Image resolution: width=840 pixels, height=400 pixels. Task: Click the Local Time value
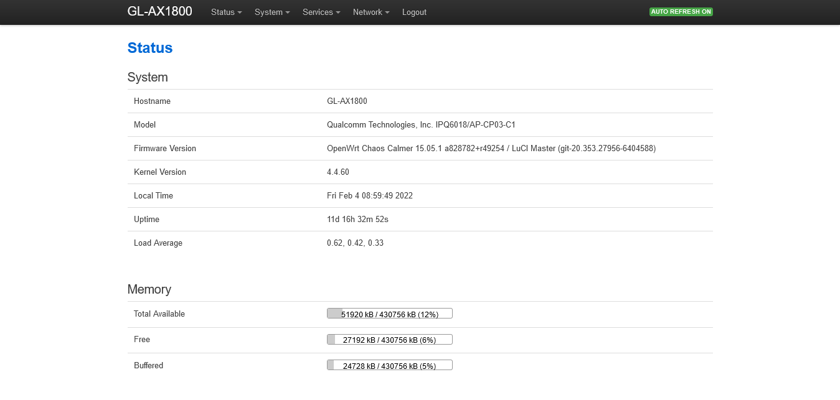coord(369,196)
